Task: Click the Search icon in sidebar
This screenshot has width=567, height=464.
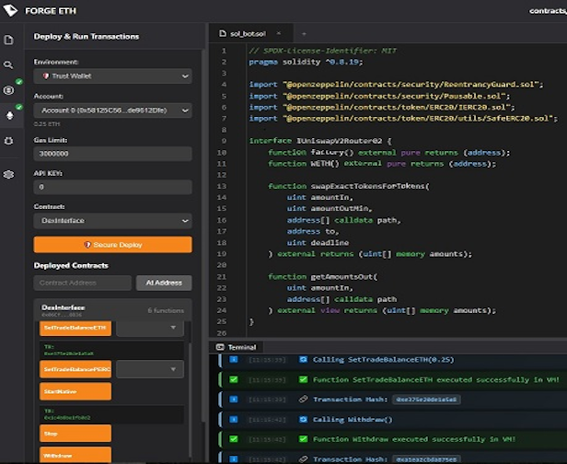Action: [x=9, y=65]
